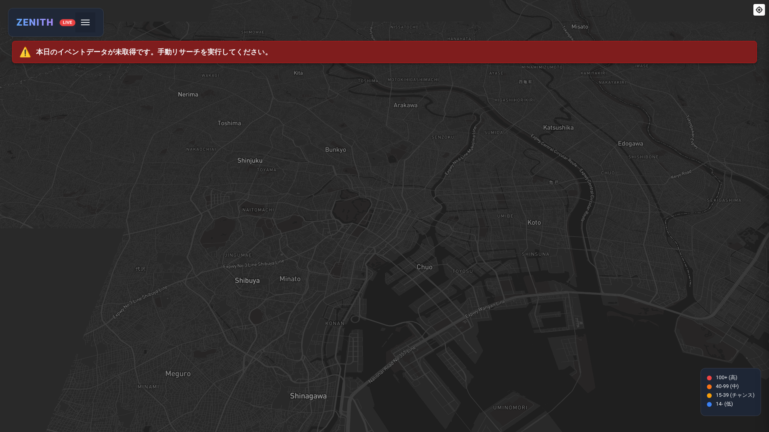Open the hamburger menu
Screen dimensions: 769x432
tap(85, 22)
